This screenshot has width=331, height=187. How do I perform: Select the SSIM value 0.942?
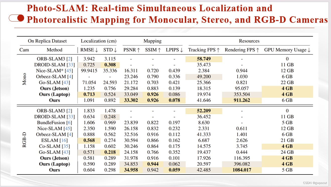[153, 170]
